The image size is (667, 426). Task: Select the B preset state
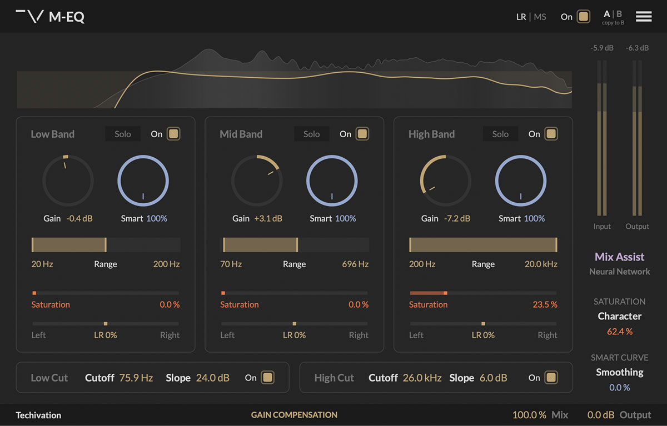point(619,14)
